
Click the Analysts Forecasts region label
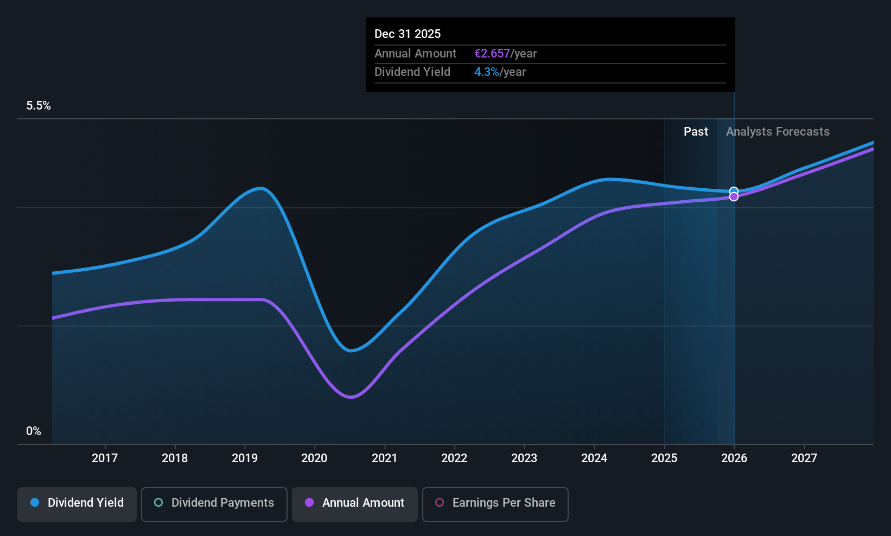[x=778, y=132]
